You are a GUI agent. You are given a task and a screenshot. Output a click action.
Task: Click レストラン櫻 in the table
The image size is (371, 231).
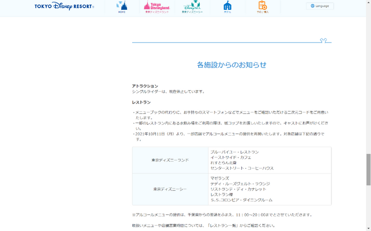tap(221, 195)
